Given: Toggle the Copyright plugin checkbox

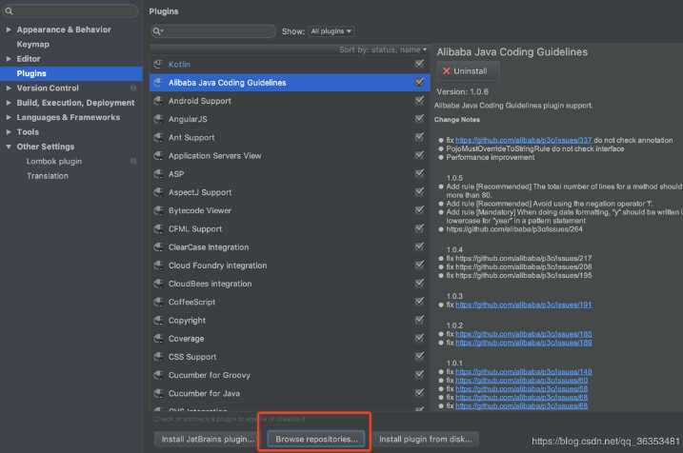Looking at the screenshot, I should 419,320.
